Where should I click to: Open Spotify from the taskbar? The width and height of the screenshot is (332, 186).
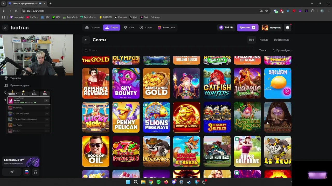(x=158, y=182)
